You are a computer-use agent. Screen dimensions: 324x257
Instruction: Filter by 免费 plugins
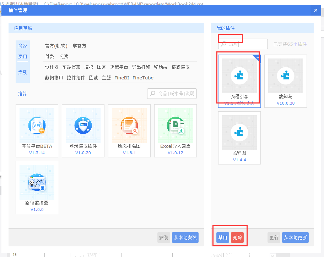(x=64, y=56)
